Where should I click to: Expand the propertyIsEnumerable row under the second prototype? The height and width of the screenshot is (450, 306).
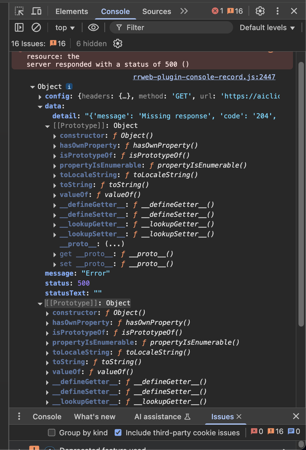tap(48, 343)
